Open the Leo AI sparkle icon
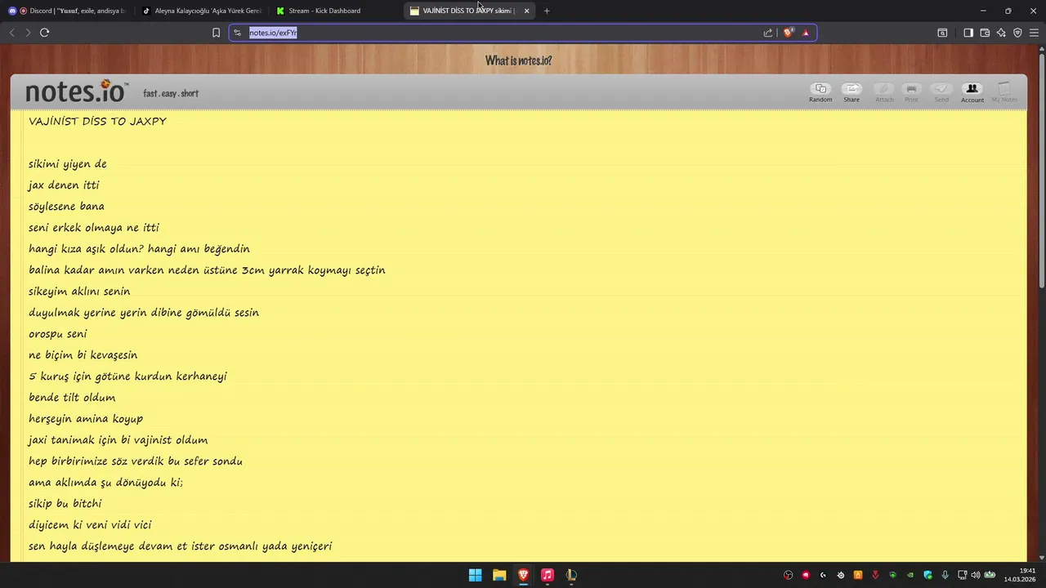This screenshot has height=588, width=1046. 1001,33
